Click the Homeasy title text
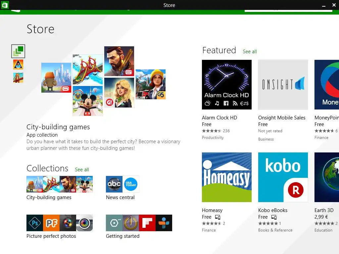Image resolution: width=339 pixels, height=254 pixels. 212,210
